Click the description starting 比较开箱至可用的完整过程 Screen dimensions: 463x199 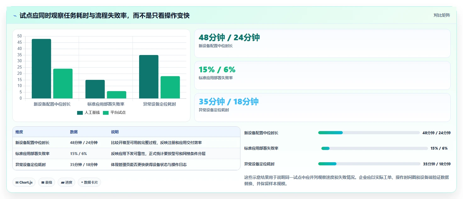156,143
